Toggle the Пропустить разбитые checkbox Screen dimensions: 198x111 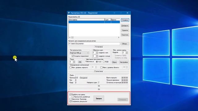(x=73, y=97)
